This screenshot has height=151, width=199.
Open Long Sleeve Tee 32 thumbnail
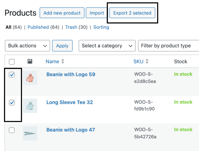(x=30, y=106)
